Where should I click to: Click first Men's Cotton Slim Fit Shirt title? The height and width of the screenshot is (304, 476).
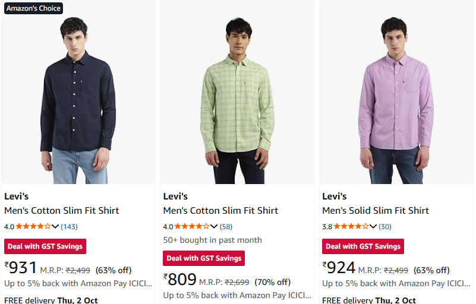(x=62, y=210)
